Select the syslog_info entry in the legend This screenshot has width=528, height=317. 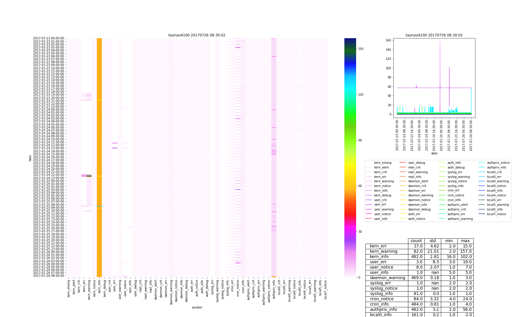coord(455,186)
